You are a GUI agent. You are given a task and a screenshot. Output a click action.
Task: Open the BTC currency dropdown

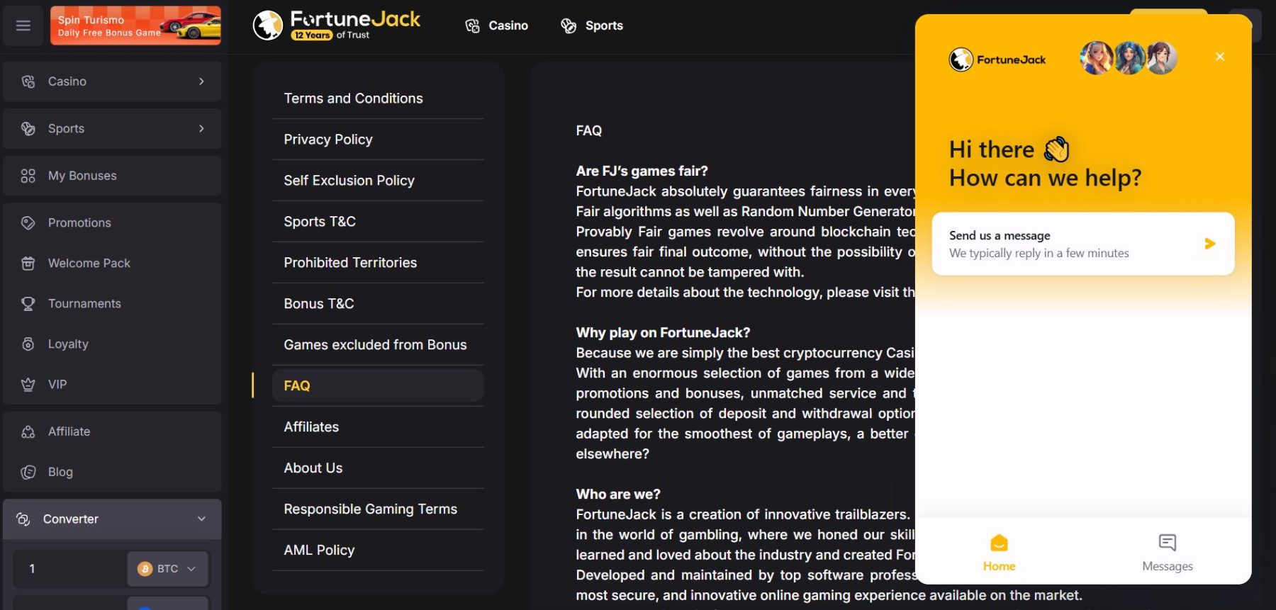coord(167,569)
